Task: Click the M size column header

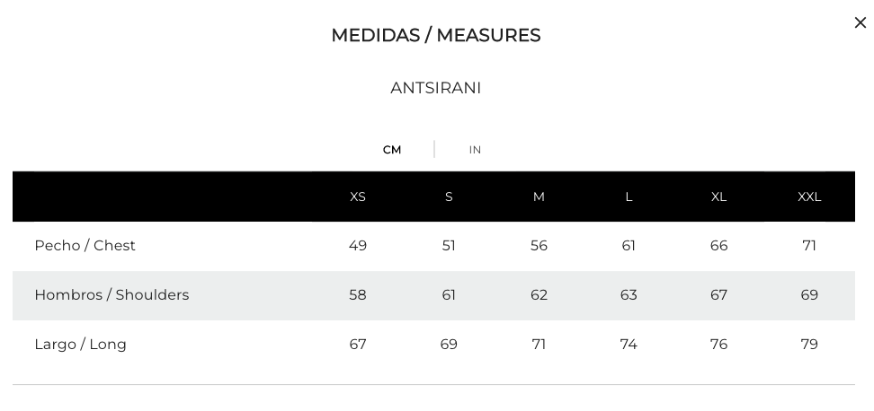Action: (x=539, y=197)
